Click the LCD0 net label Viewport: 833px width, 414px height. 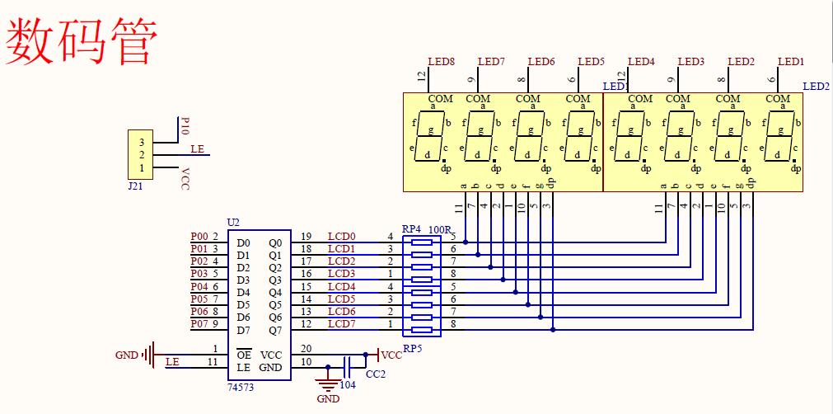click(341, 237)
